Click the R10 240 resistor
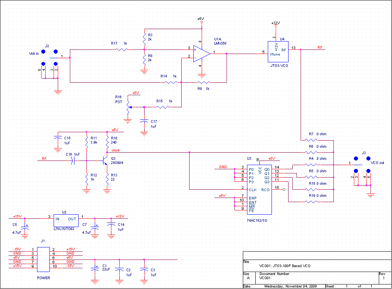The width and height of the screenshot is (392, 289). coord(108,143)
